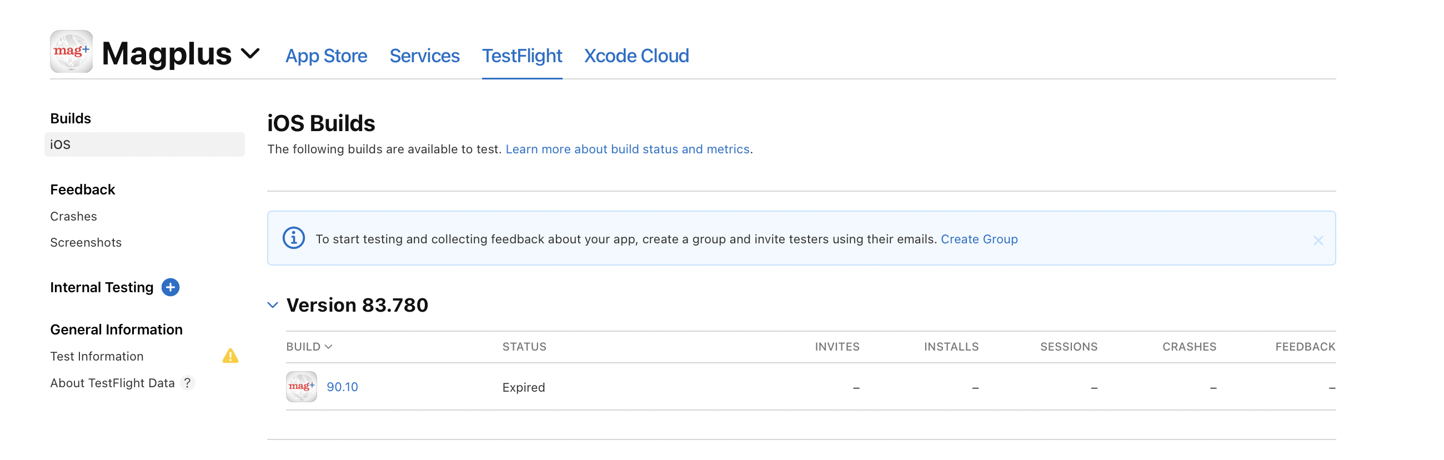The width and height of the screenshot is (1444, 460).
Task: Switch to the App Store tab
Action: click(x=326, y=56)
